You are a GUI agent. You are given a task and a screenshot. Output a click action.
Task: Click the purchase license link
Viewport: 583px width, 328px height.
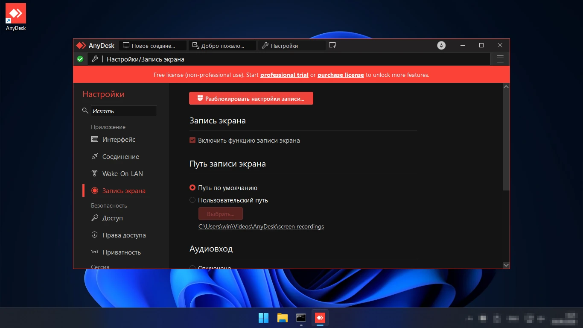pos(341,75)
